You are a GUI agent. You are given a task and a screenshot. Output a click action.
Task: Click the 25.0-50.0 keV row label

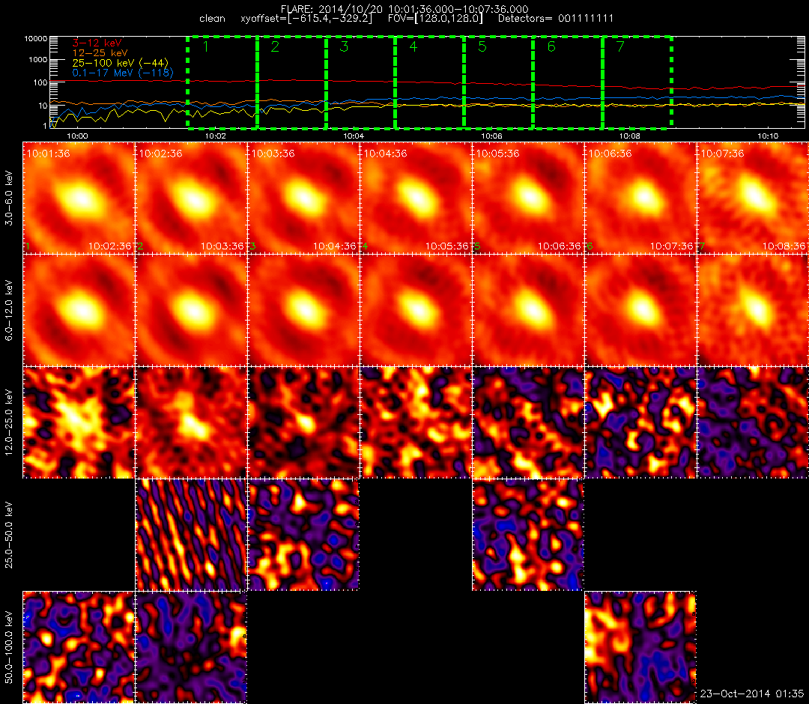(9, 535)
